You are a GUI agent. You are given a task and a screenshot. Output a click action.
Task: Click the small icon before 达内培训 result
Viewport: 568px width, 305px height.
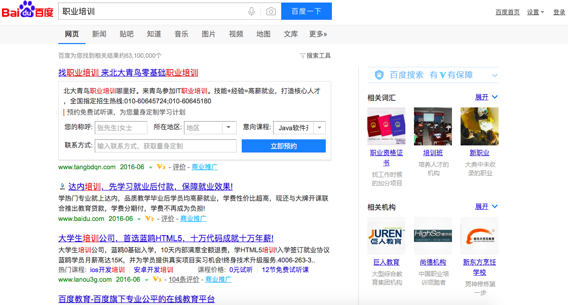(62, 186)
